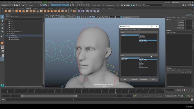Click the stamp-shaped sculpt tool on the shelf
This screenshot has width=194, height=109.
tap(38, 11)
